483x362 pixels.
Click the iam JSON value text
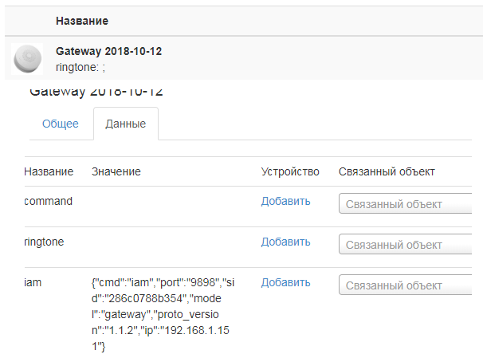tap(163, 315)
